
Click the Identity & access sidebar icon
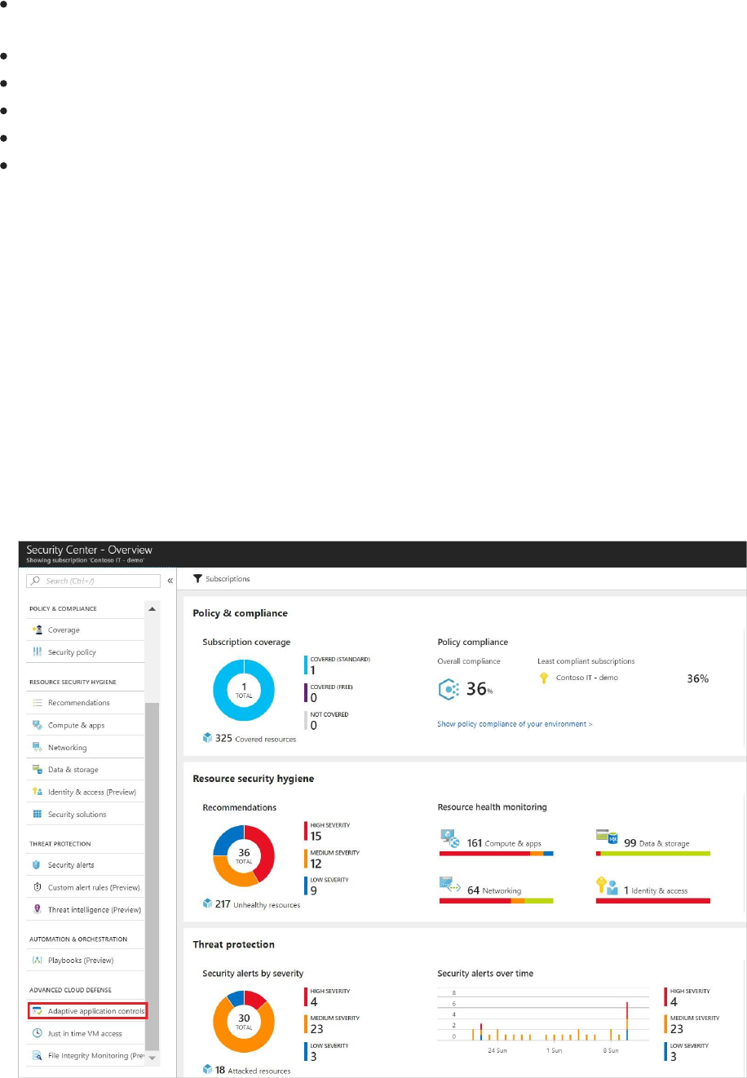pos(37,792)
